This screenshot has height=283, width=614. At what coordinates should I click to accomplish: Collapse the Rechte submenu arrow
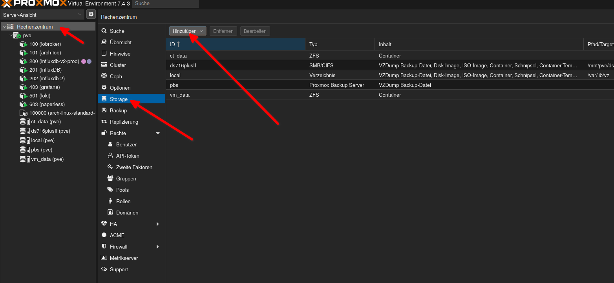(158, 133)
